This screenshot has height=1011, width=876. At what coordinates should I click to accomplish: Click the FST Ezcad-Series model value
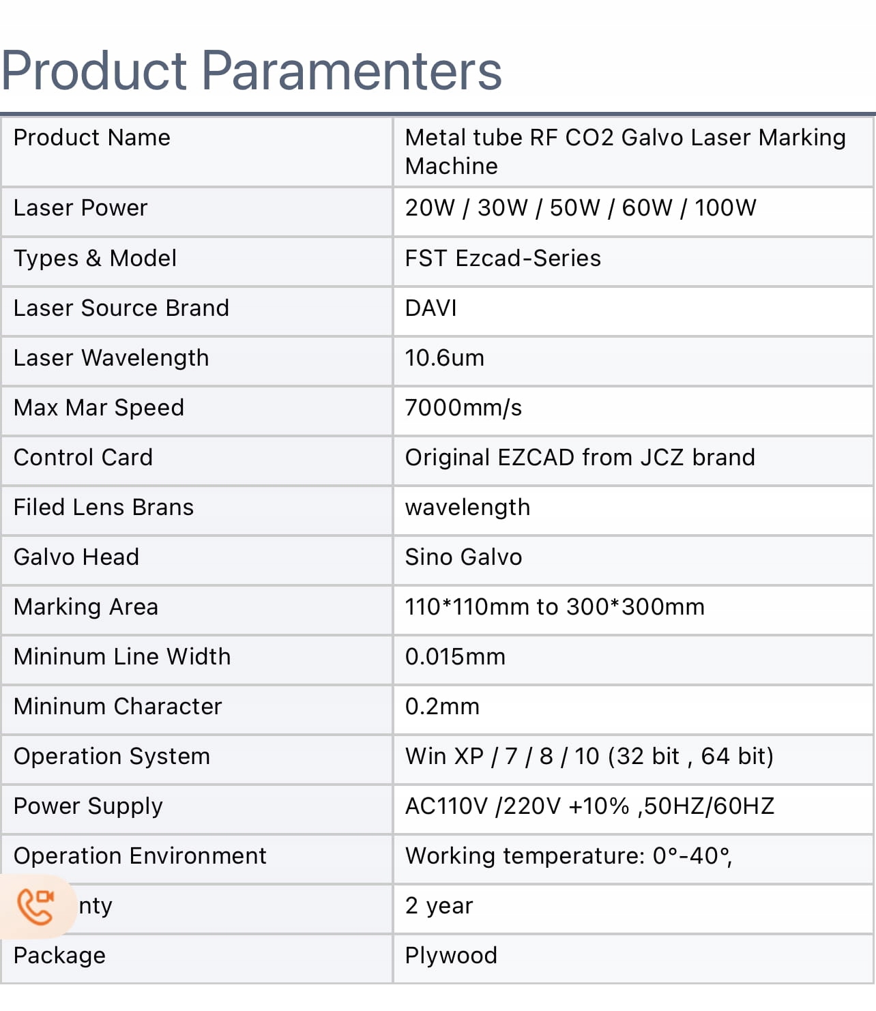click(x=503, y=259)
